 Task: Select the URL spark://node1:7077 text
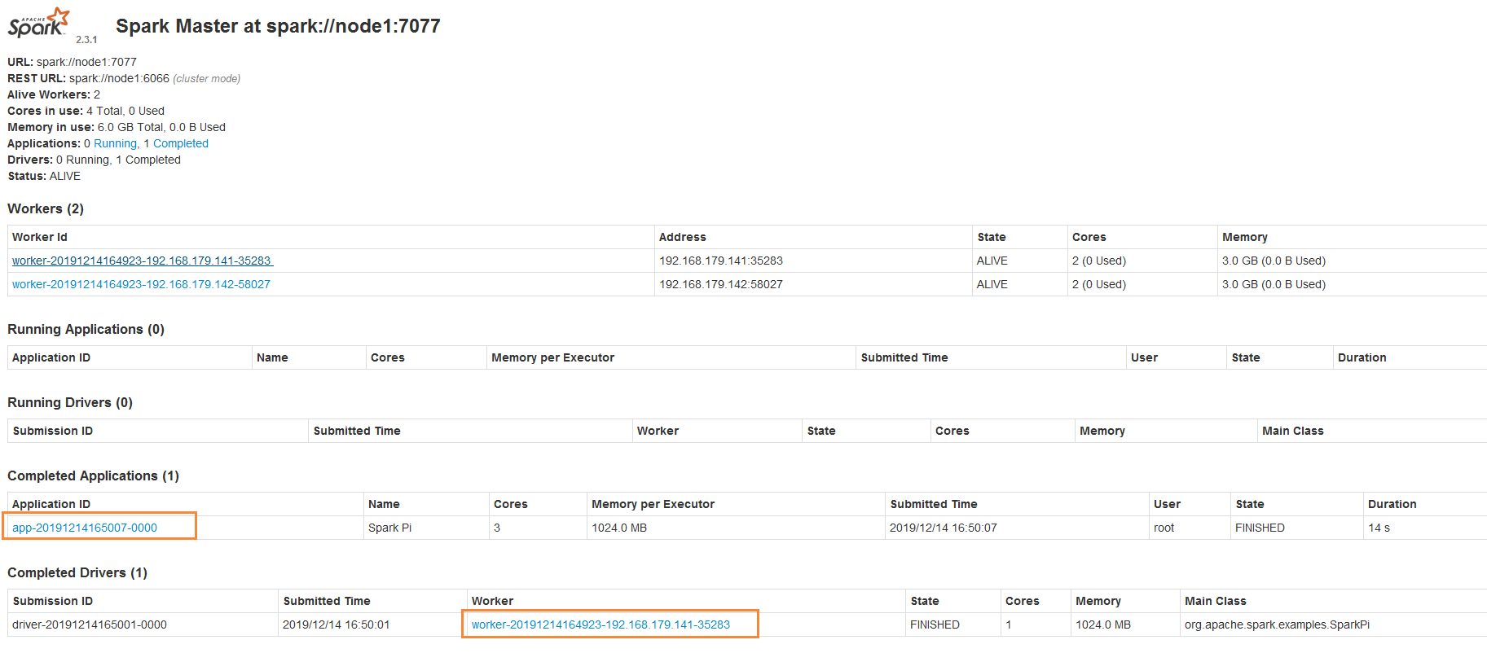point(86,62)
